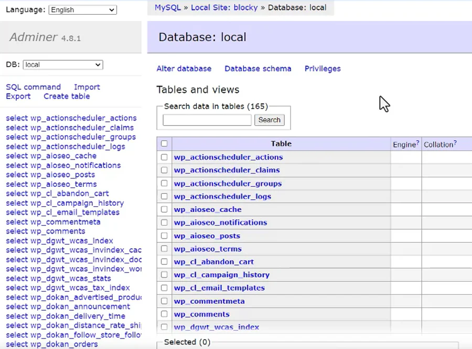
Task: Open wp_aioseo_terms table link
Action: point(208,249)
